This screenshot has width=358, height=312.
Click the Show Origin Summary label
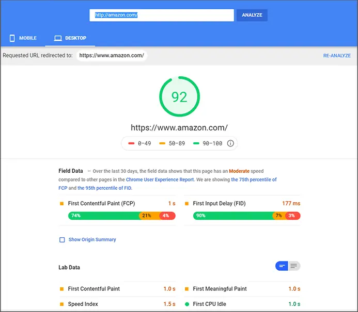tap(92, 239)
